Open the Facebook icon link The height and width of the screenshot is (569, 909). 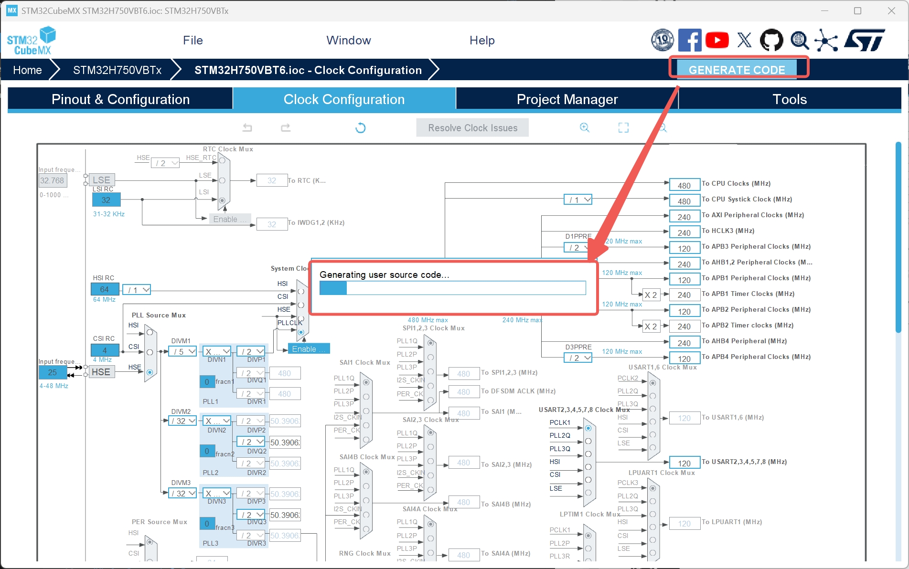tap(690, 40)
